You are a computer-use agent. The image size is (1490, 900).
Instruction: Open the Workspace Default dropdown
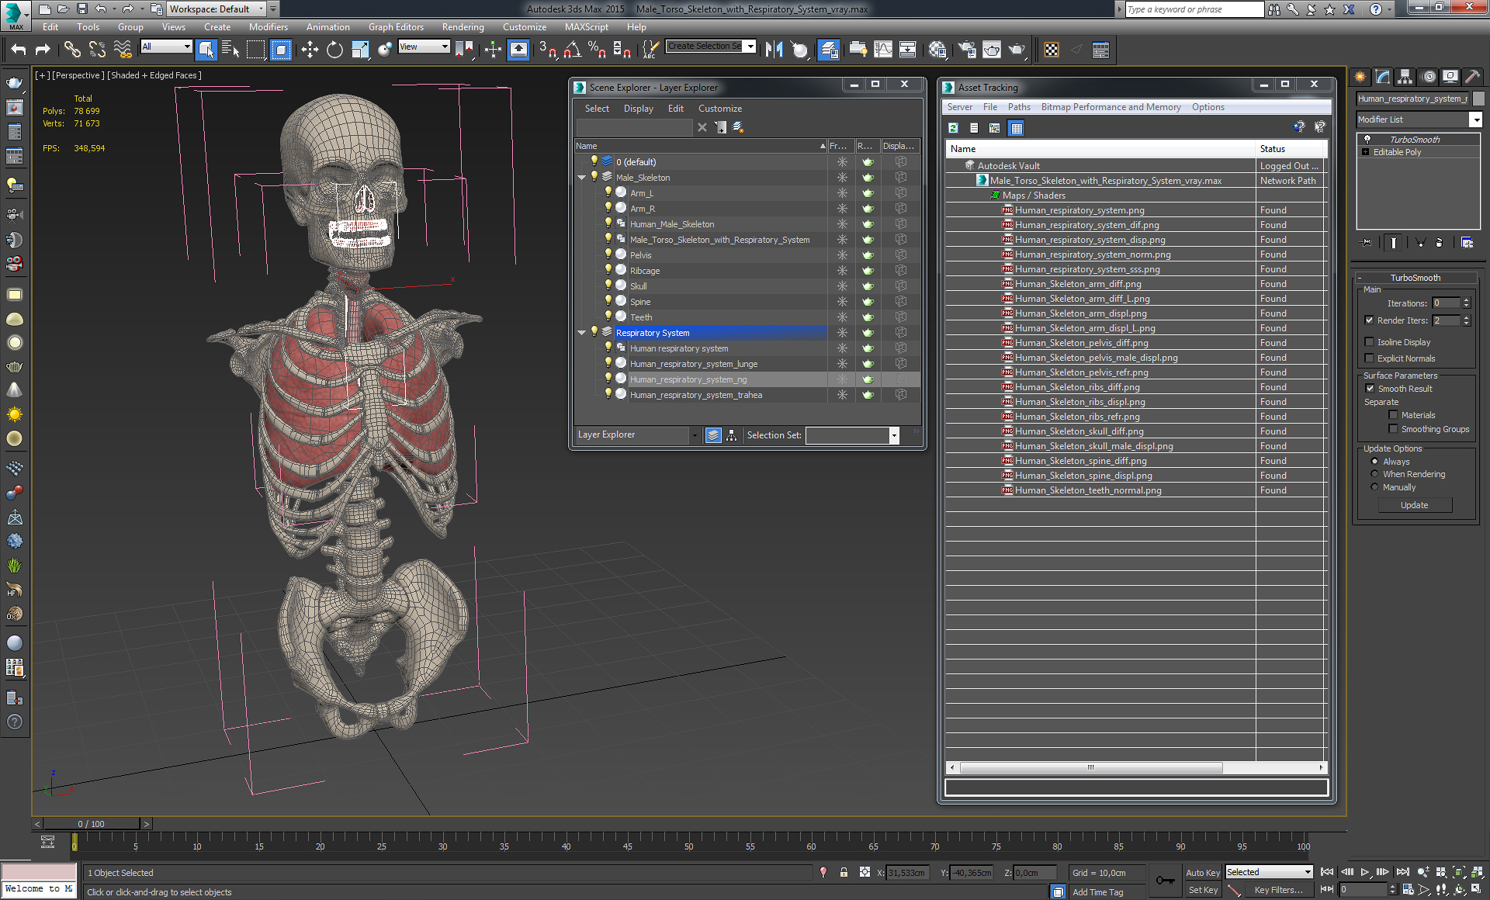coord(262,9)
